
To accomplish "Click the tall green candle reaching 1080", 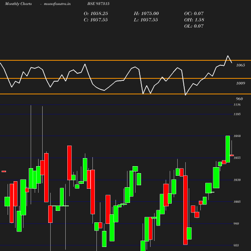I will [228, 149].
